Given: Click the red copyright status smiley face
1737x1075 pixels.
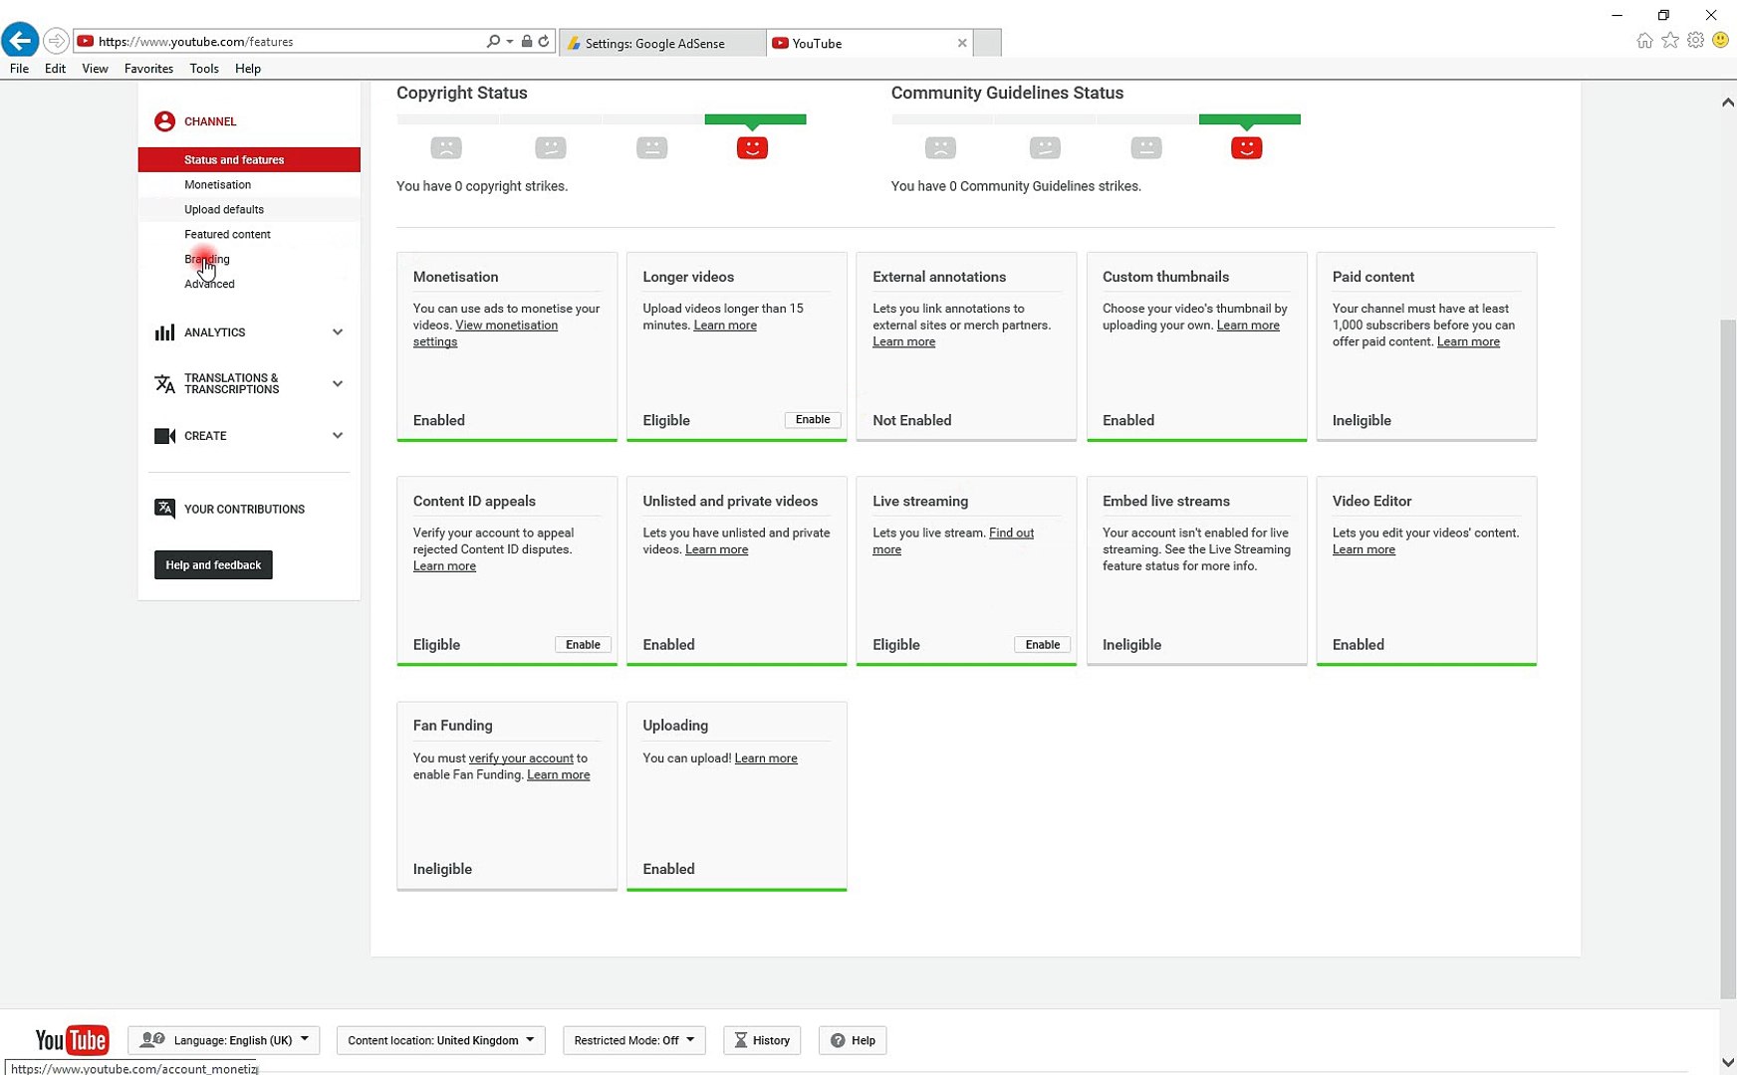Looking at the screenshot, I should (x=752, y=148).
